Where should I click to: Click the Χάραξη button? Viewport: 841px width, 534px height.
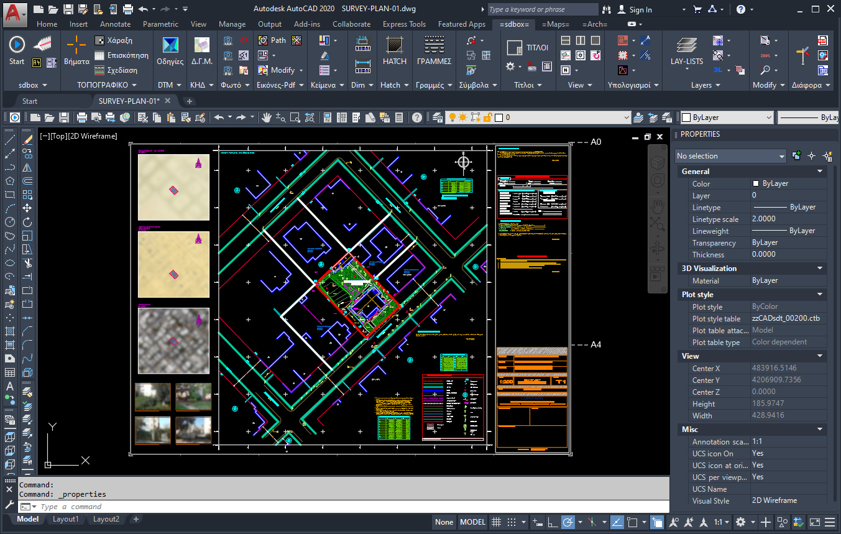[119, 40]
